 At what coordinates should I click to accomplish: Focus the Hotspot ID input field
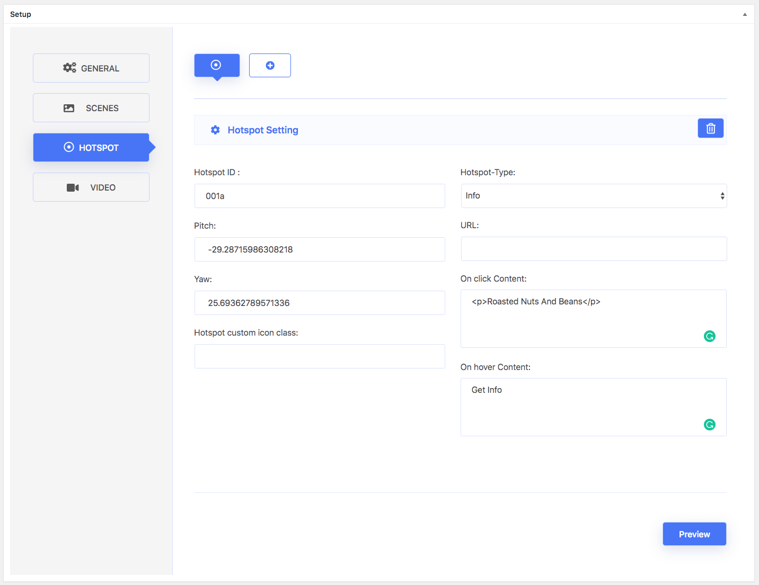pos(320,196)
